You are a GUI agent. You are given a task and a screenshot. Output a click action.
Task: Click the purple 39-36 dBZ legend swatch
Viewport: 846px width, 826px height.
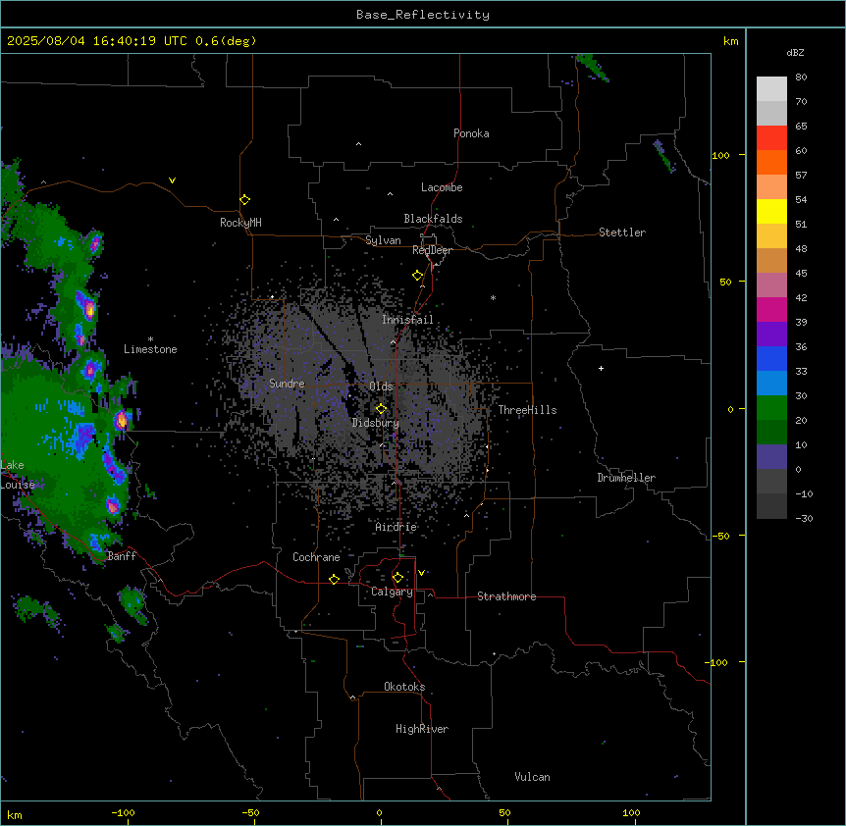(771, 334)
